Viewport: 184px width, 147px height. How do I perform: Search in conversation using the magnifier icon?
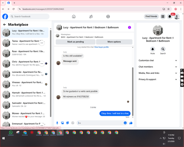point(163,49)
